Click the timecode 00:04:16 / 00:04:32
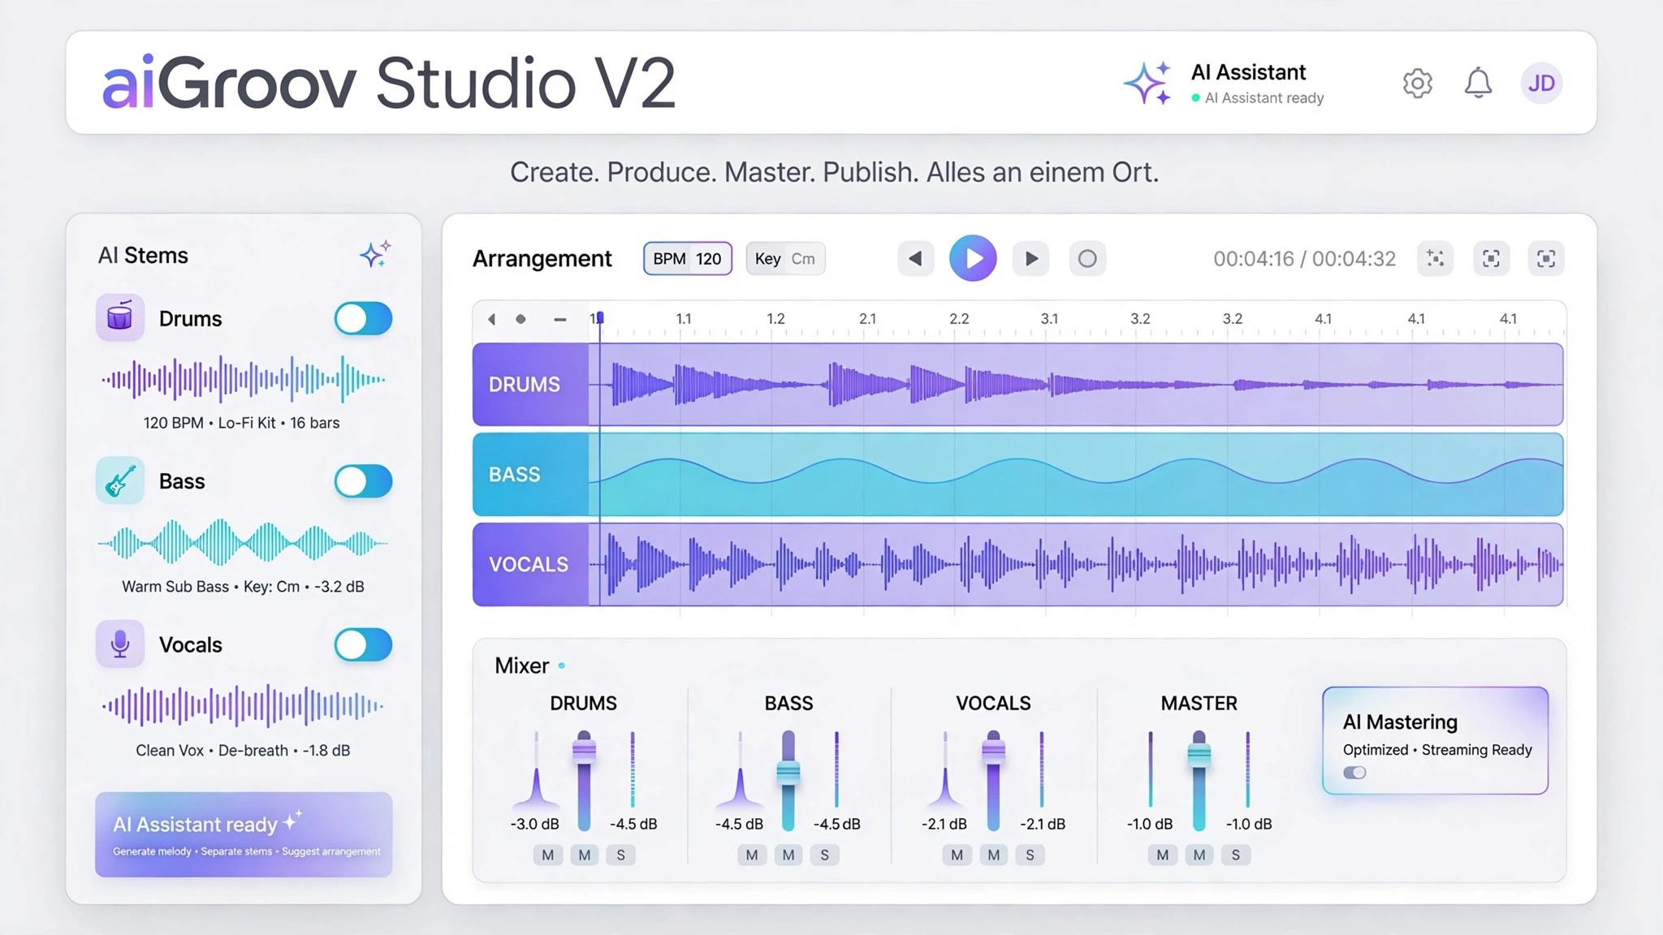Screen dimensions: 1663x935 pyautogui.click(x=1304, y=259)
